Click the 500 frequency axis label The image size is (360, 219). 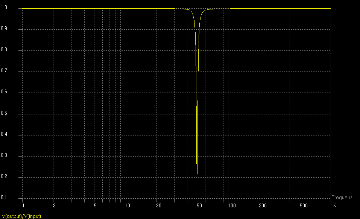pos(304,205)
